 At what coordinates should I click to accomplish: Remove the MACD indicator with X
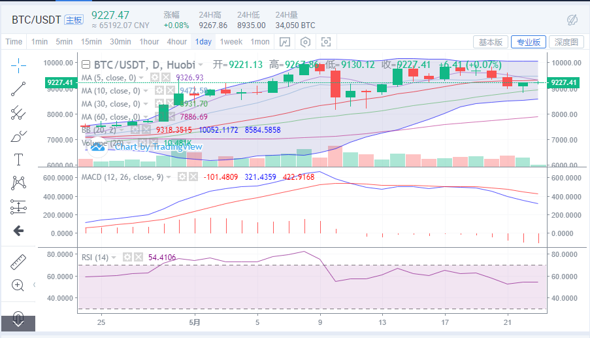tap(193, 177)
